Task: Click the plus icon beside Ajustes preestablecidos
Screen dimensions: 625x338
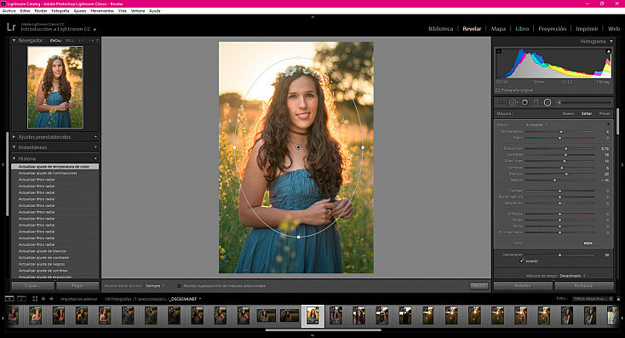Action: point(95,137)
